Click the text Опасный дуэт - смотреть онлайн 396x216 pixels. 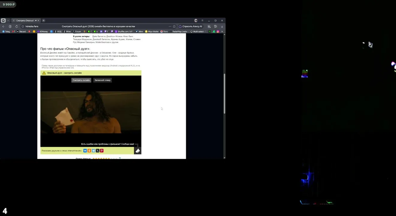tap(64, 73)
